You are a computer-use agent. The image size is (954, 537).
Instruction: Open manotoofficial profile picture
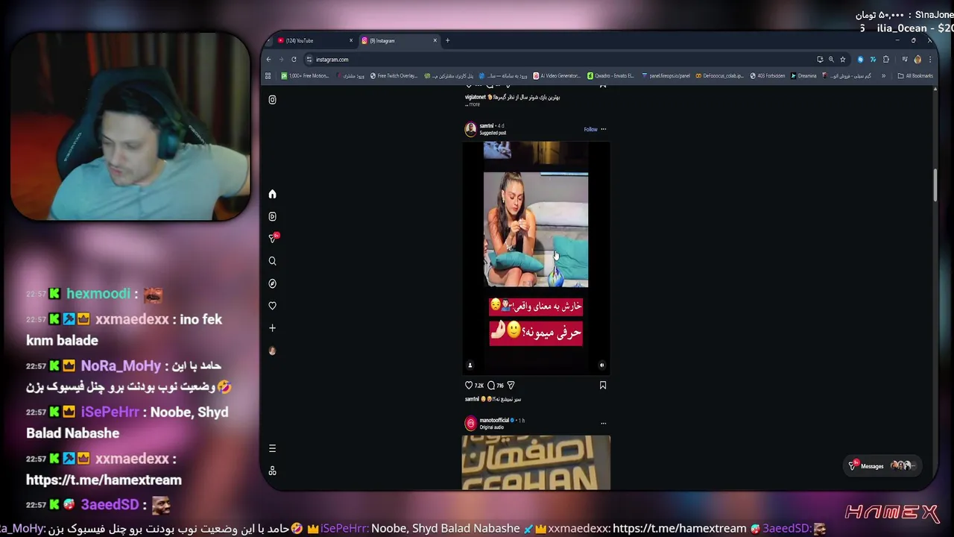pos(470,424)
